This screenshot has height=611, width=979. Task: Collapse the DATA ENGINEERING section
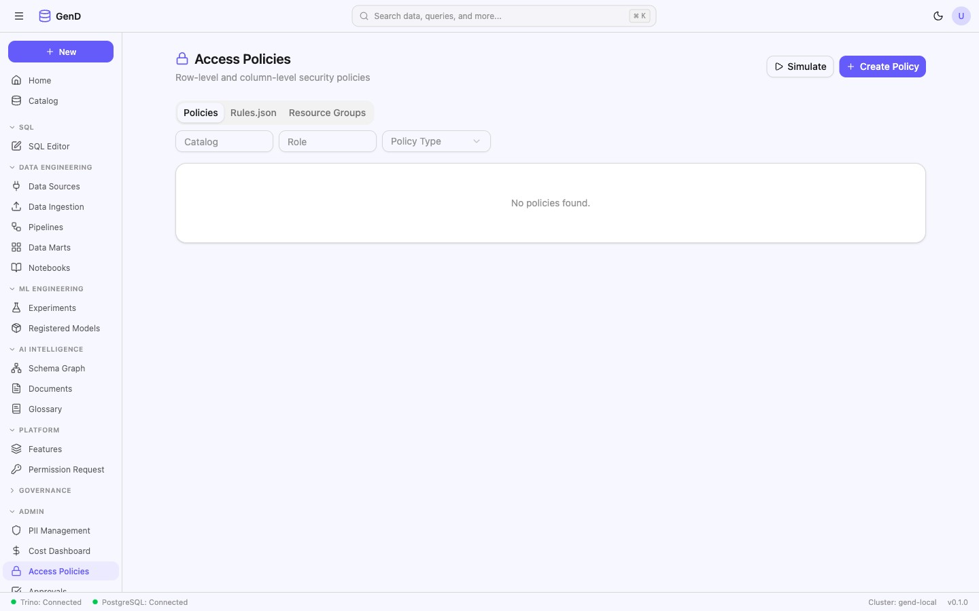point(51,167)
